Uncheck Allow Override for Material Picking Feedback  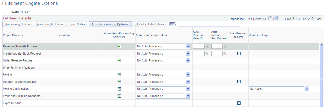[x=119, y=82]
